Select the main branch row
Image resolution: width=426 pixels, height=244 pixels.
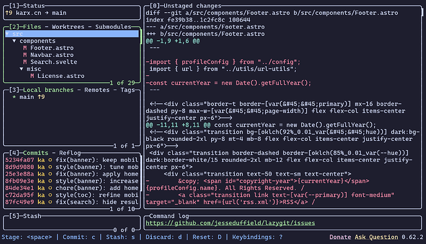coord(72,97)
